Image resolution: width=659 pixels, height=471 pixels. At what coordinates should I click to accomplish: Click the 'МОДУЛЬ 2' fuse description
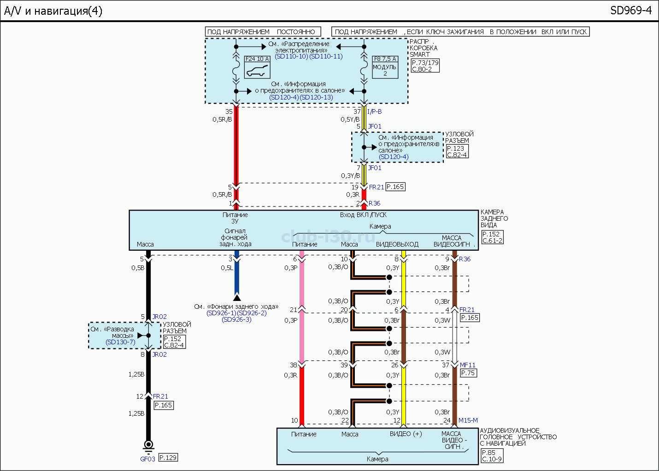385,70
